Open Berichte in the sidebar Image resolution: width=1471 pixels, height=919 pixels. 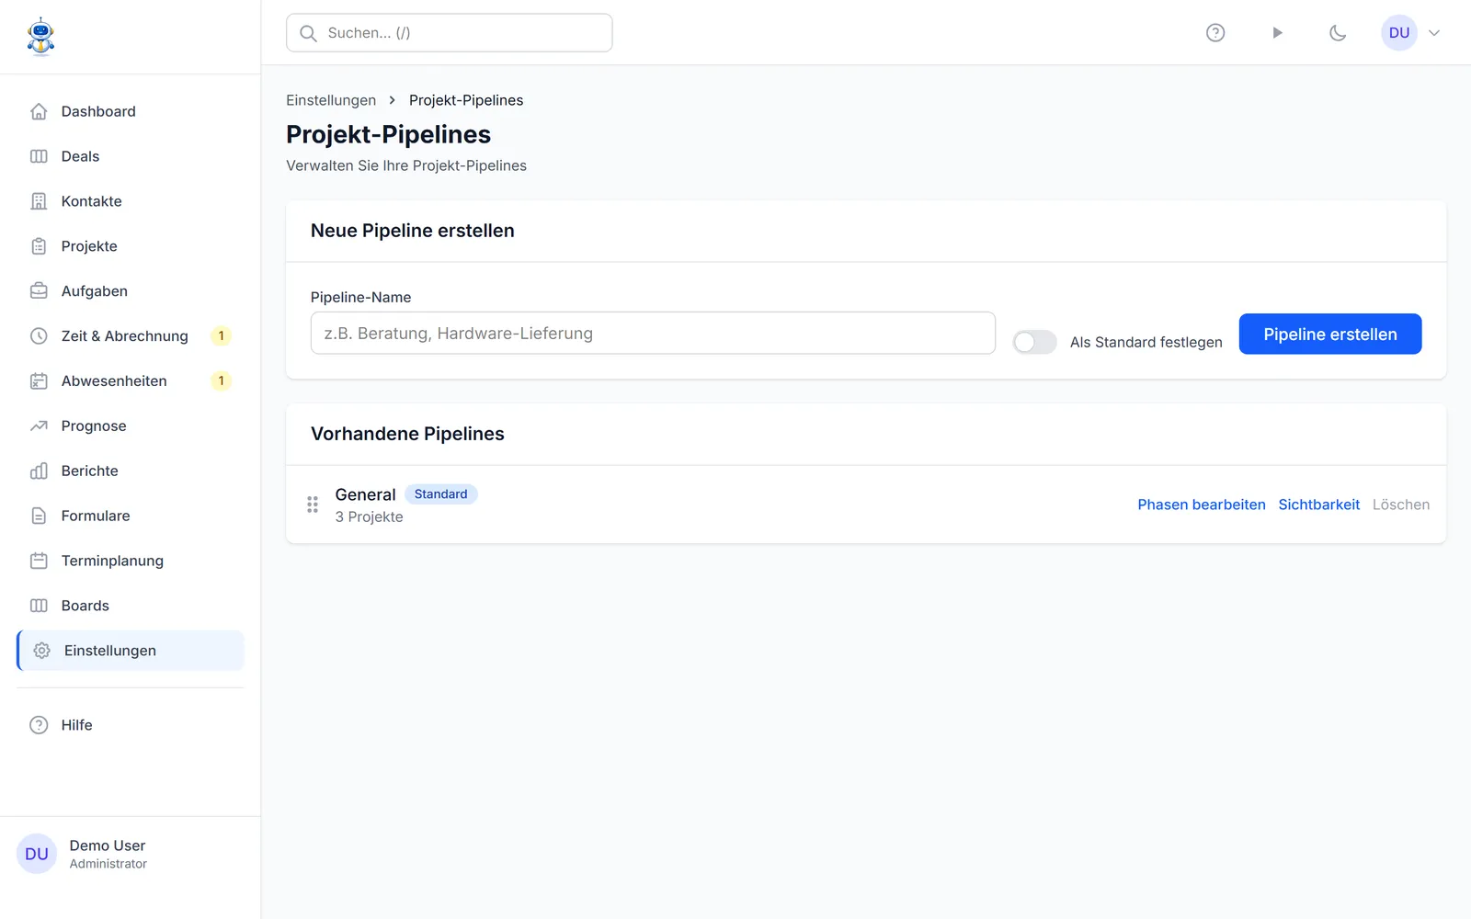pos(131,471)
